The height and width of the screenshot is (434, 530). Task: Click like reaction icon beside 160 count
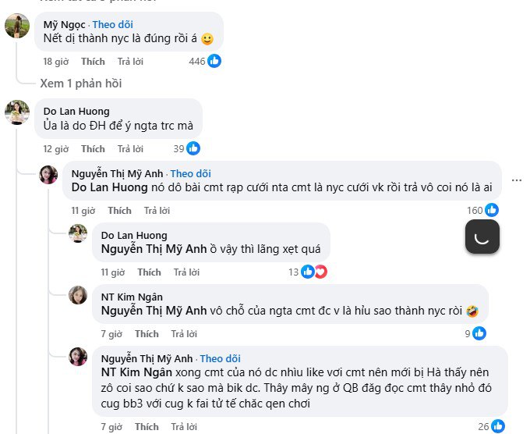point(492,210)
